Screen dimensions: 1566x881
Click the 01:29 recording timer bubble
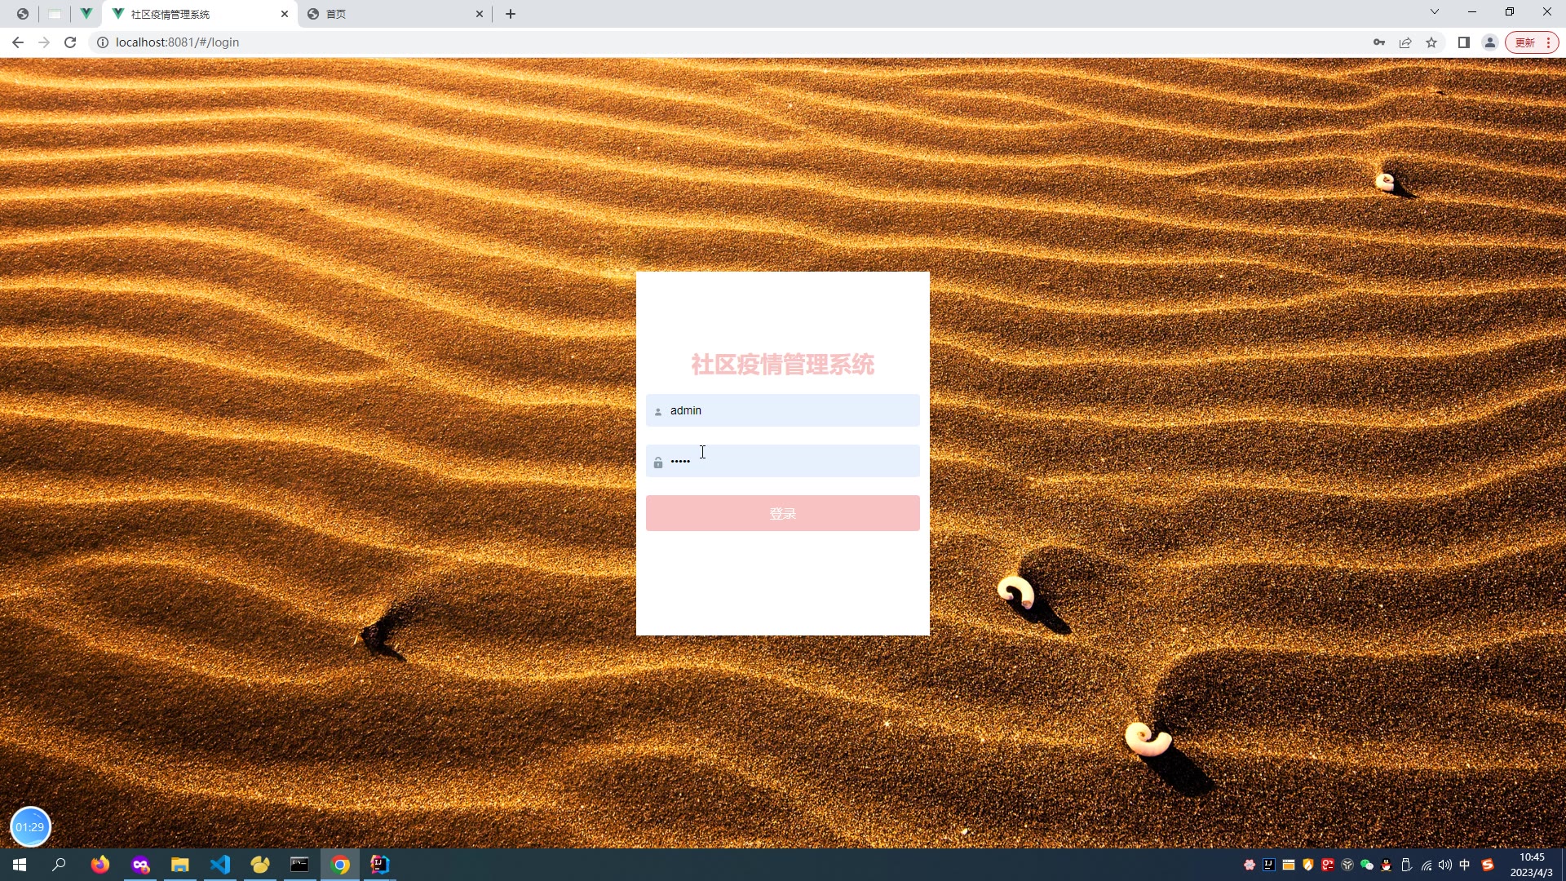[30, 827]
